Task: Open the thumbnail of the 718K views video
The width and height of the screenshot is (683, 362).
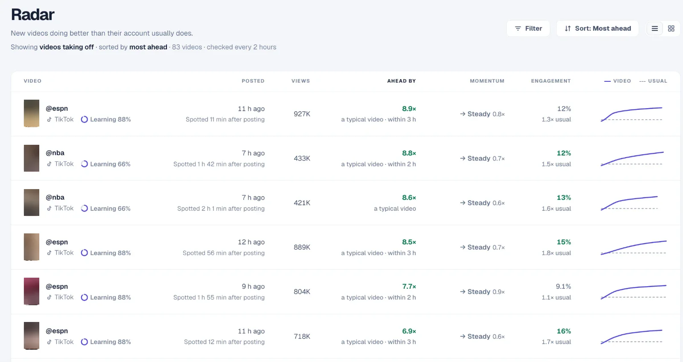Action: [32, 336]
